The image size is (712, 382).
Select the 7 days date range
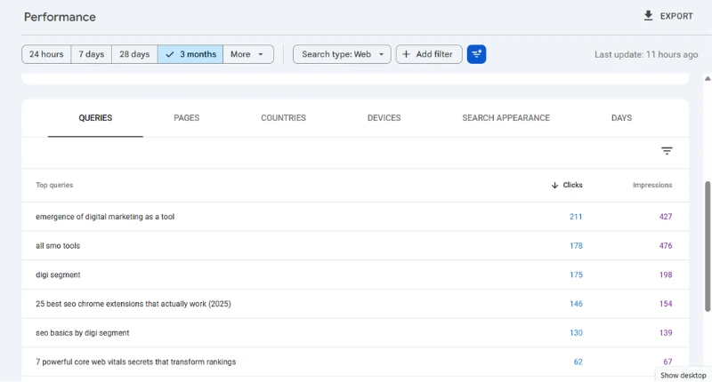coord(91,54)
